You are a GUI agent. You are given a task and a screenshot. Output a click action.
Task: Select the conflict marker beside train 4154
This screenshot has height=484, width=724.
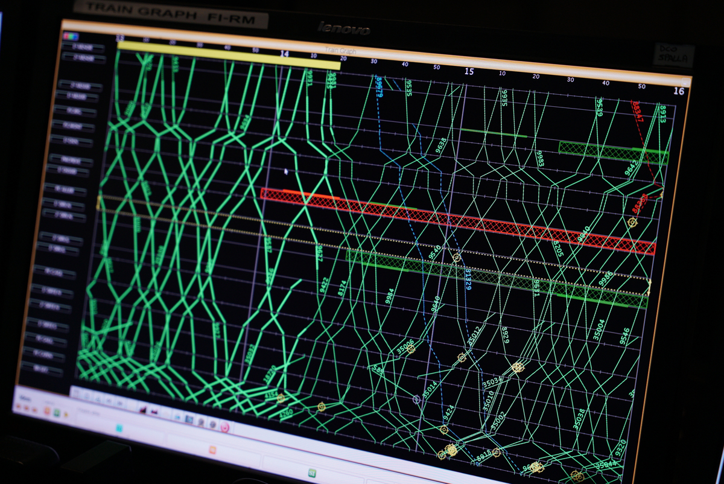click(280, 398)
